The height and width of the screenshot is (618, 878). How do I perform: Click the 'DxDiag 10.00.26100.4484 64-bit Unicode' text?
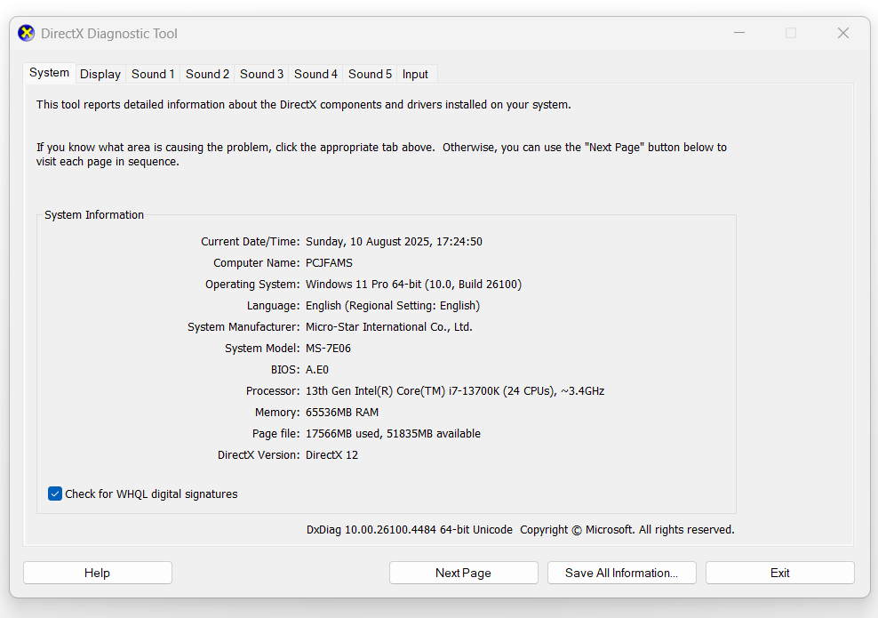410,529
